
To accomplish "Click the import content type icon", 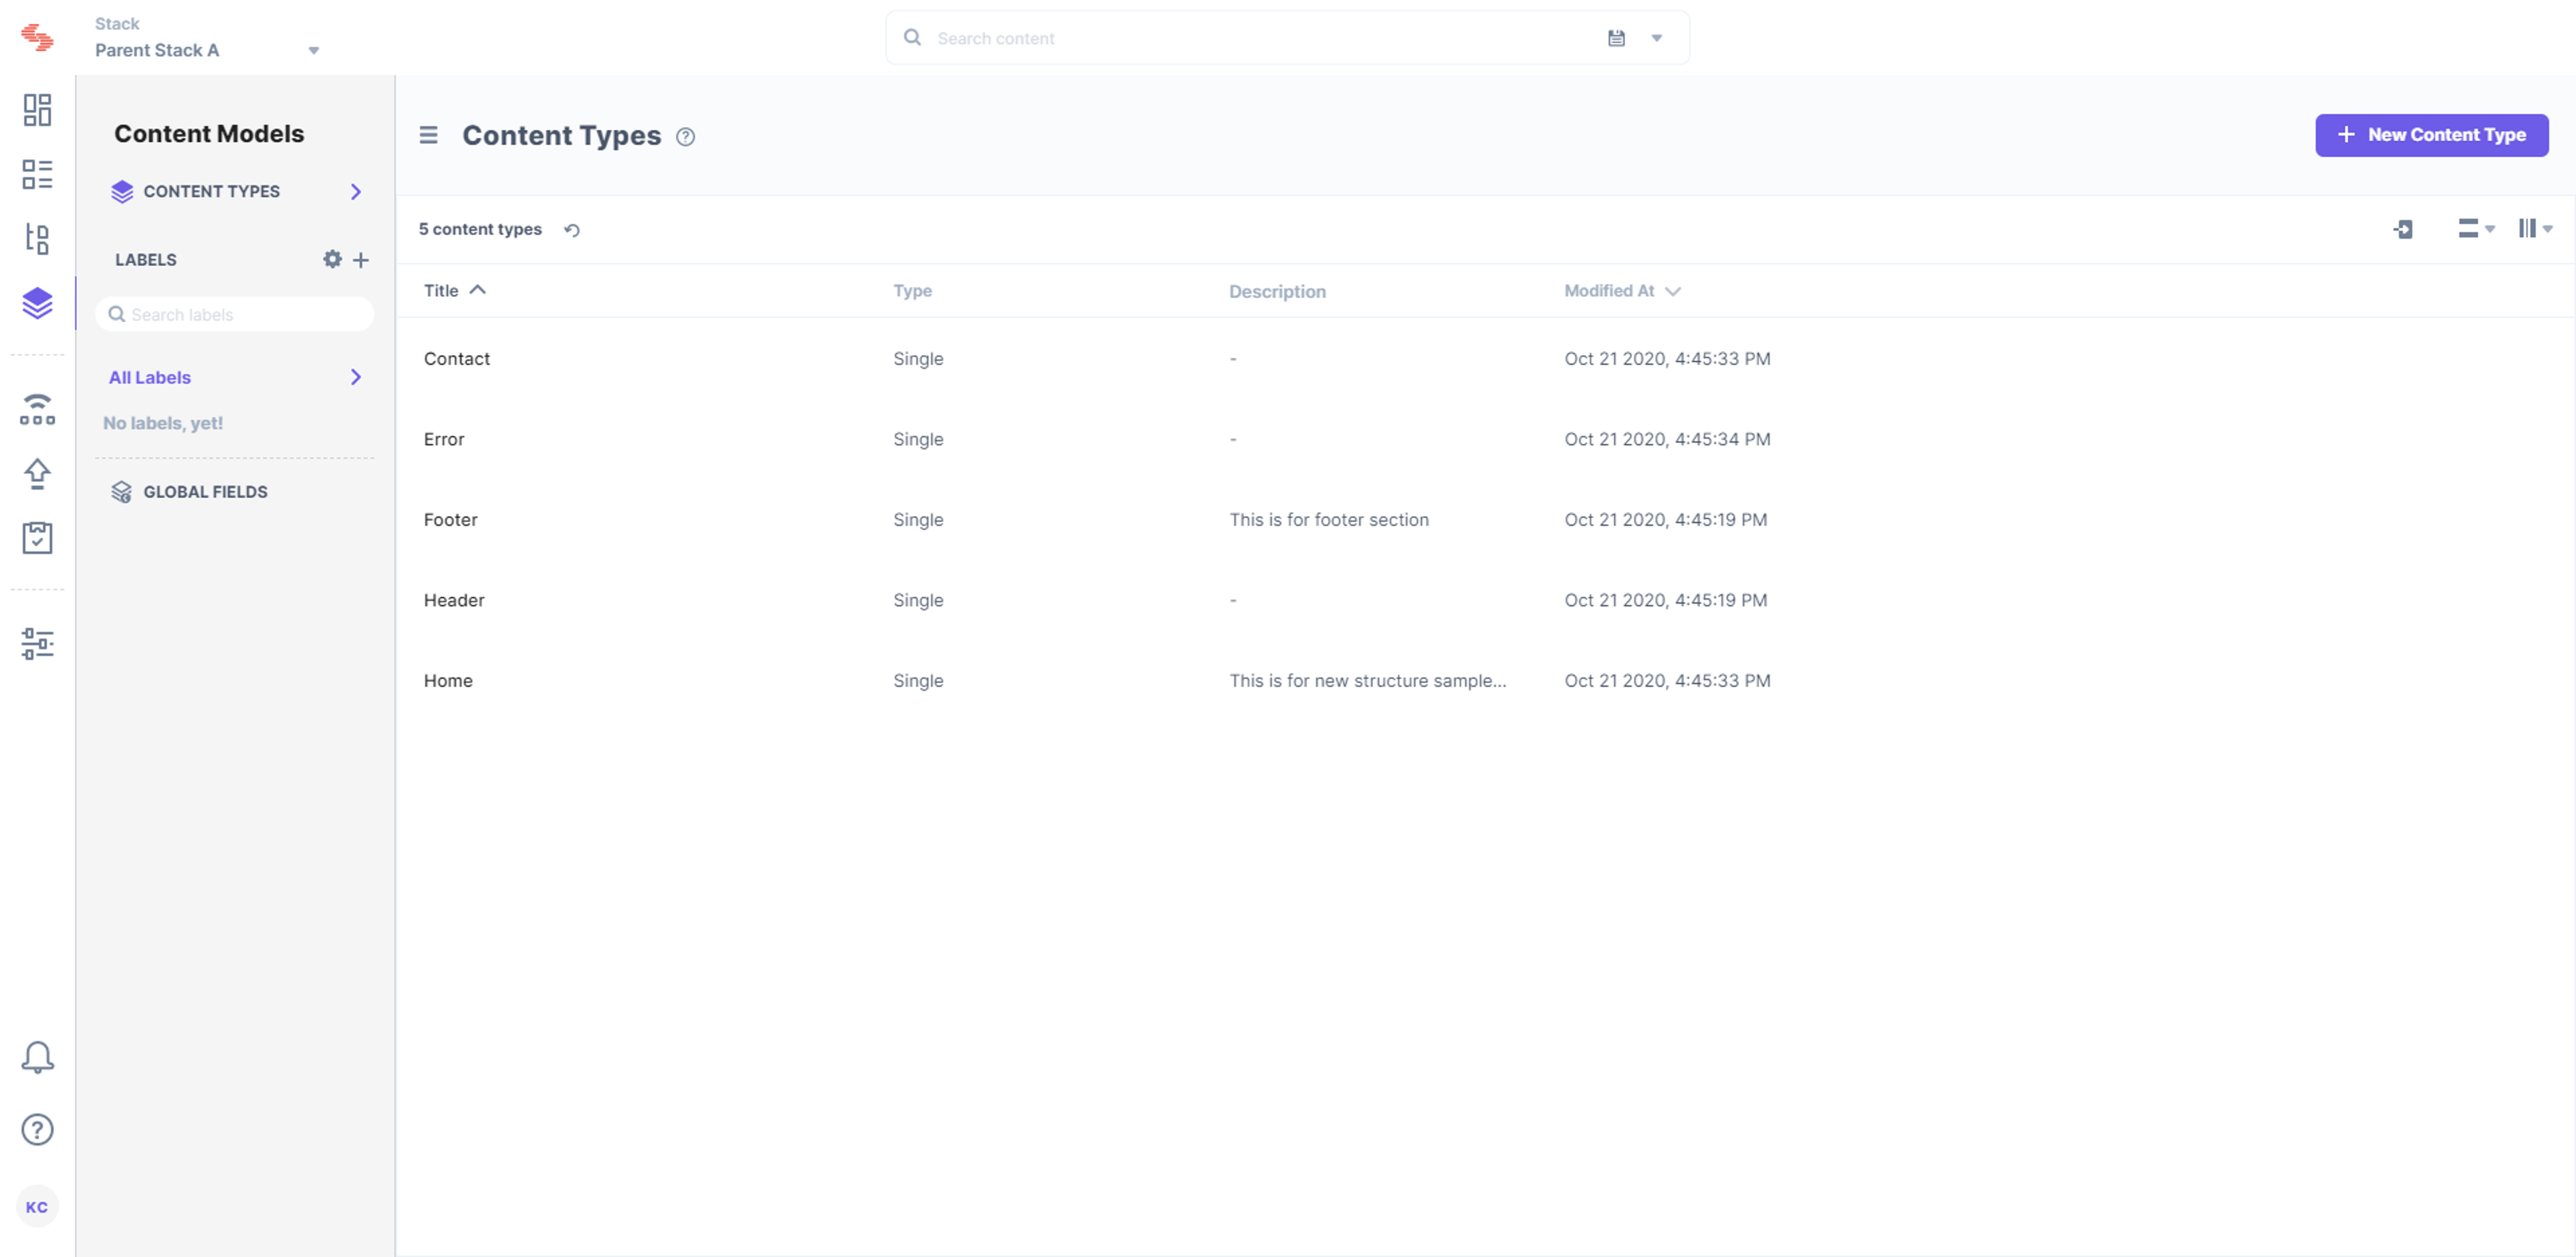I will (x=2403, y=229).
